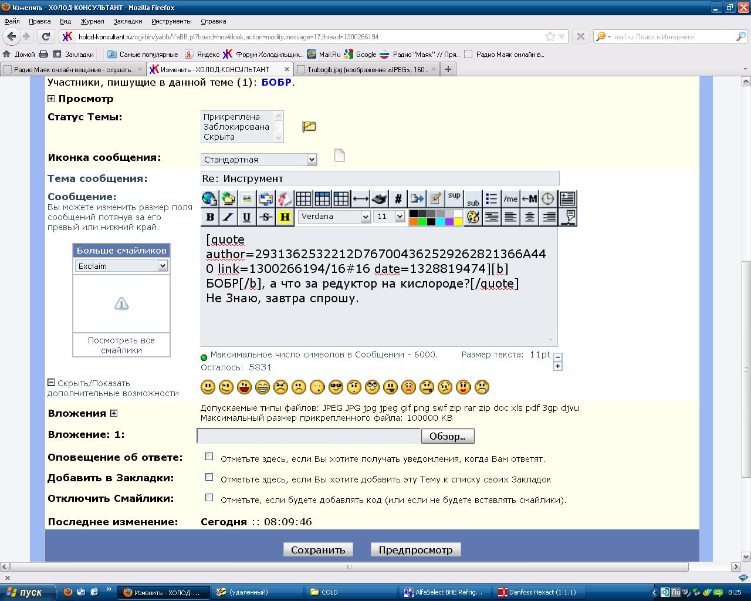
Task: Apply strikethrough formatting
Action: tap(266, 217)
